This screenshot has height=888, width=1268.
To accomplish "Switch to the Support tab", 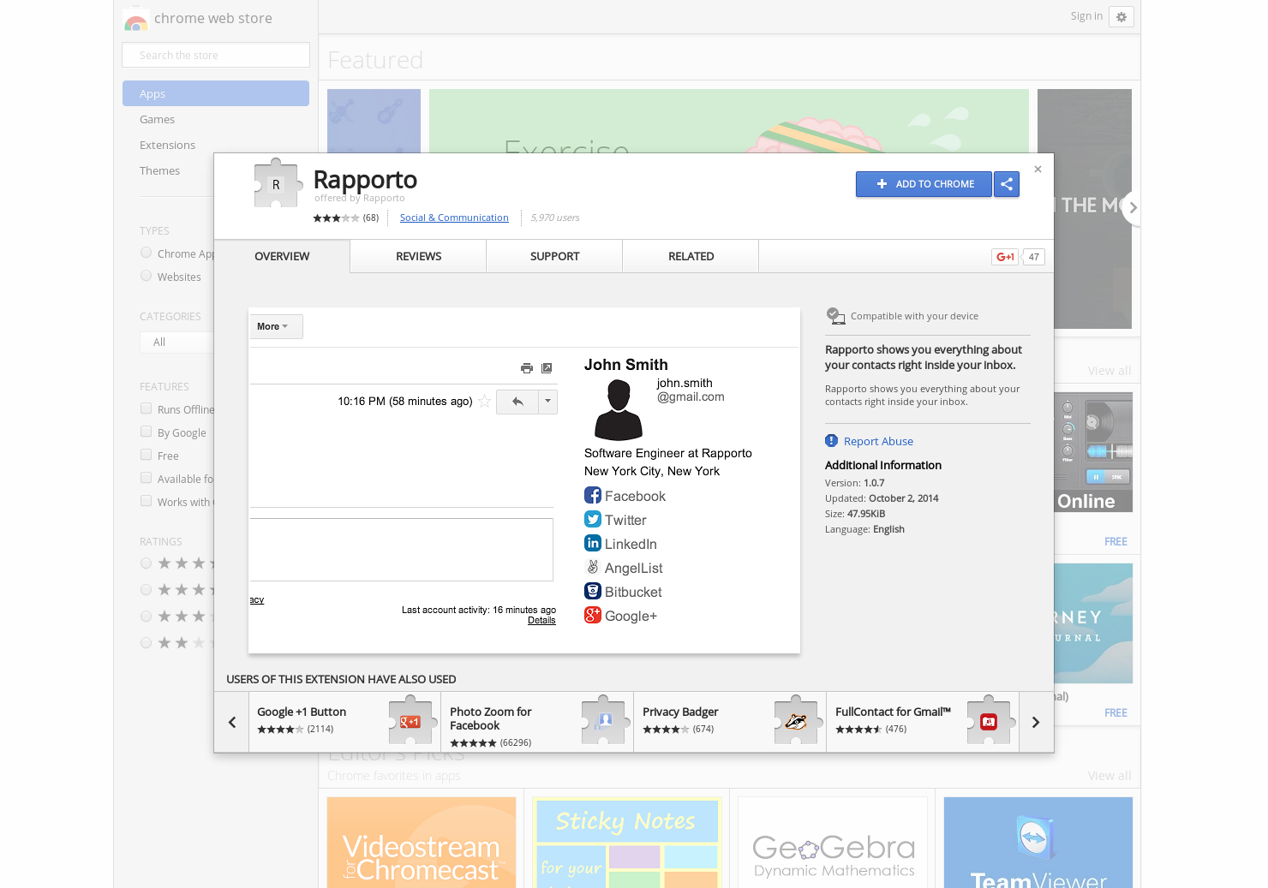I will (x=554, y=256).
